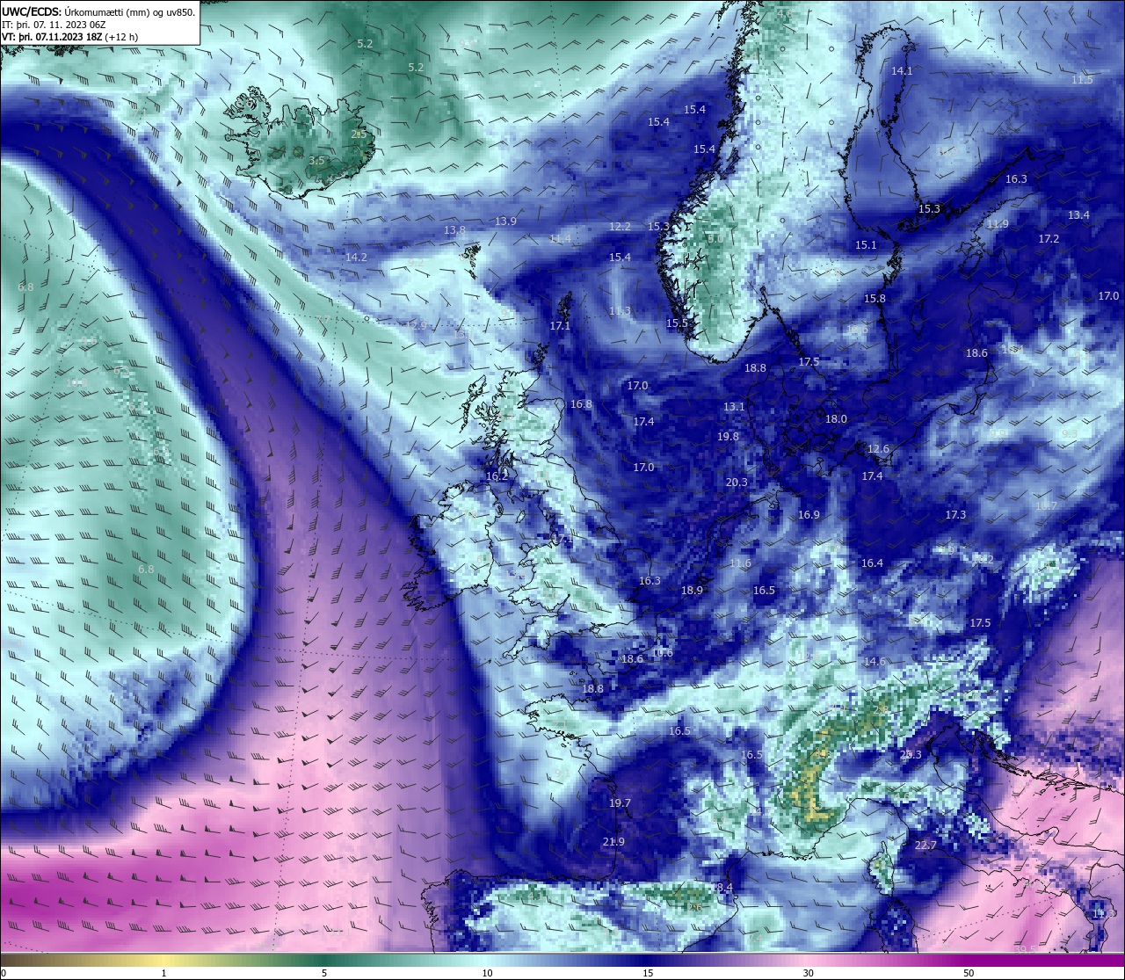The width and height of the screenshot is (1125, 980).
Task: Click the 3.5 value on Iceland
Action: (x=316, y=161)
